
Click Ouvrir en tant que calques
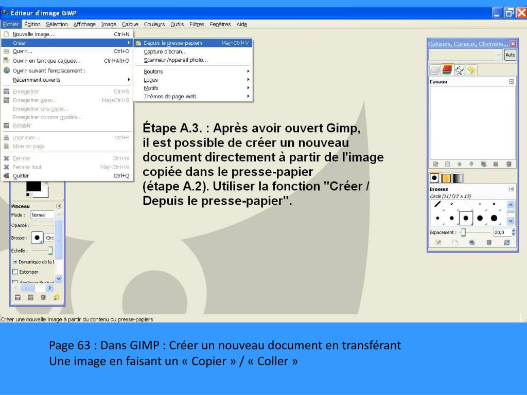(x=66, y=61)
